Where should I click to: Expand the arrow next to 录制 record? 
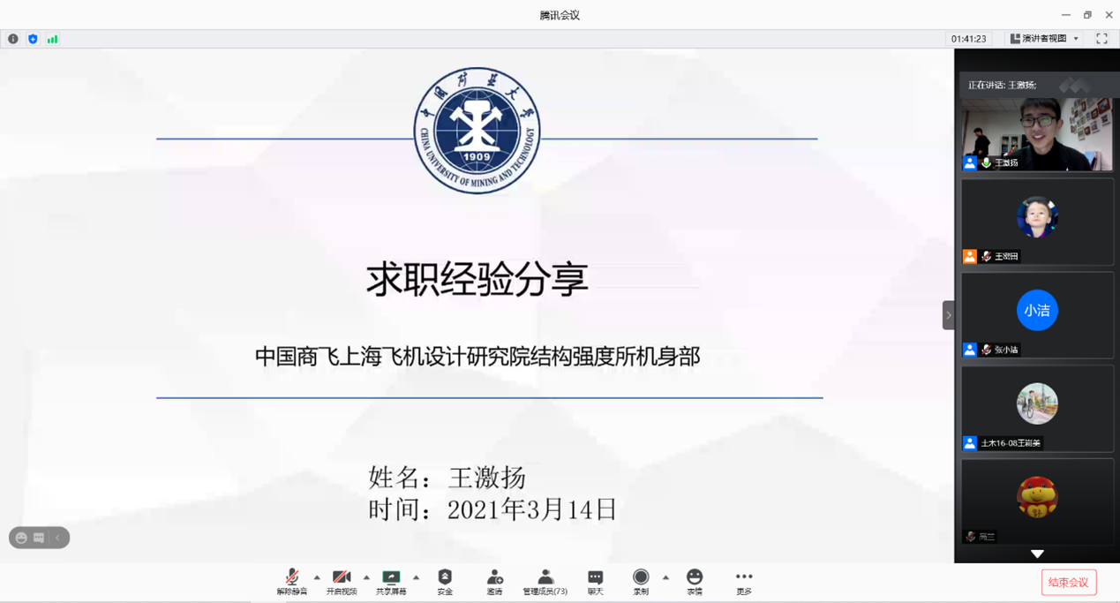click(665, 578)
